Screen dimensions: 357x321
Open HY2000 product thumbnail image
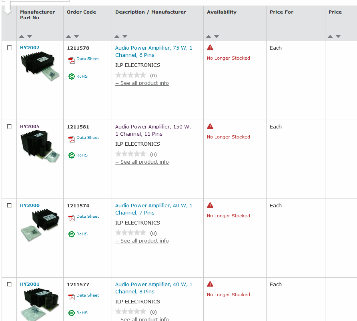(40, 225)
